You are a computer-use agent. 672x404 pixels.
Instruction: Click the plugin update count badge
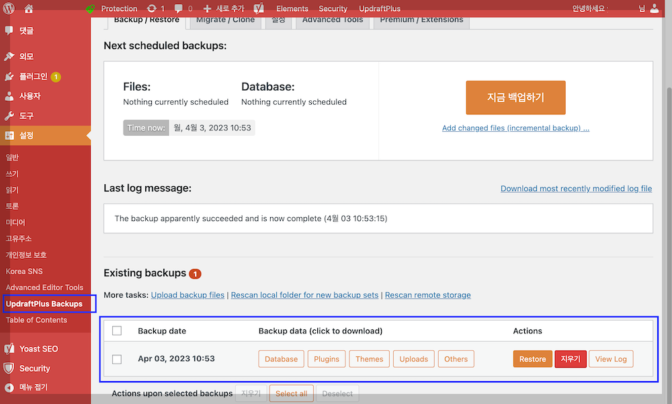pos(56,77)
